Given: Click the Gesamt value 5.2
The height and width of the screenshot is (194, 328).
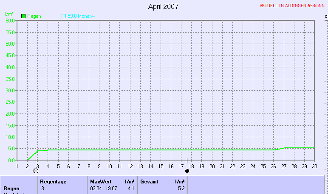Looking at the screenshot, I should 181,188.
